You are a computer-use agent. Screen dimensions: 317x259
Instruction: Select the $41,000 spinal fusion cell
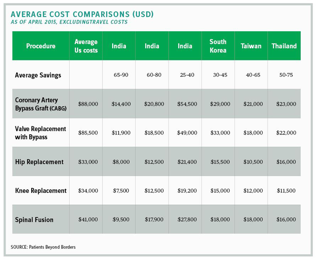click(x=86, y=220)
